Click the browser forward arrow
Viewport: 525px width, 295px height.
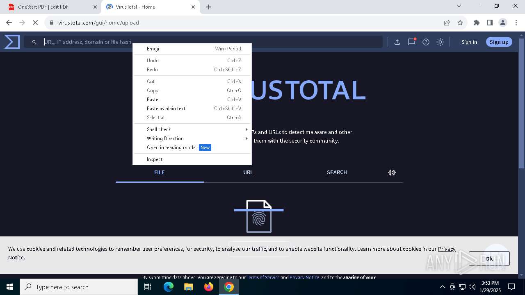[x=22, y=23]
